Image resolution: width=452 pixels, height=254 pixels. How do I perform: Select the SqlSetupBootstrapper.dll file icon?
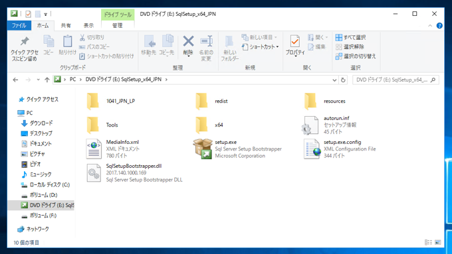94,172
